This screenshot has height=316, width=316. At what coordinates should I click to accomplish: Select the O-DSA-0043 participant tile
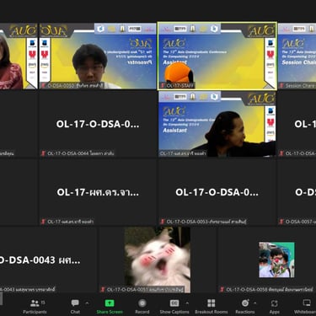click(x=48, y=260)
